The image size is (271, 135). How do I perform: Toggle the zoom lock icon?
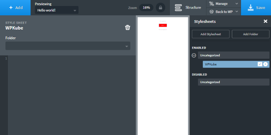click(160, 7)
